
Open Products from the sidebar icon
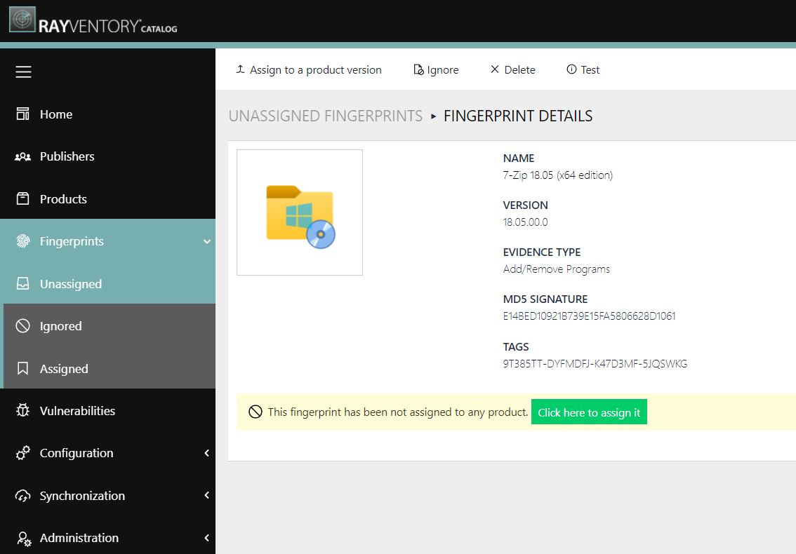(23, 198)
